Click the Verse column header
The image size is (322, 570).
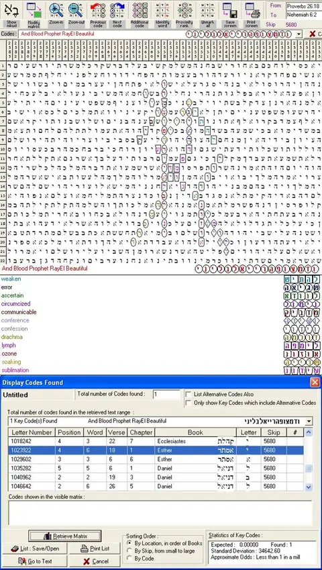point(117,432)
